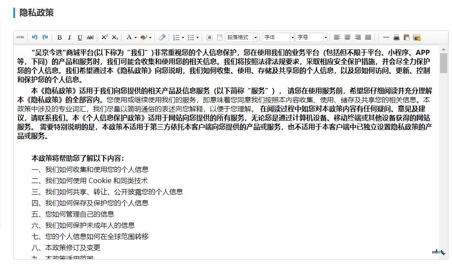Center align the text
Viewport: 452px width, 266px height.
tap(347, 37)
